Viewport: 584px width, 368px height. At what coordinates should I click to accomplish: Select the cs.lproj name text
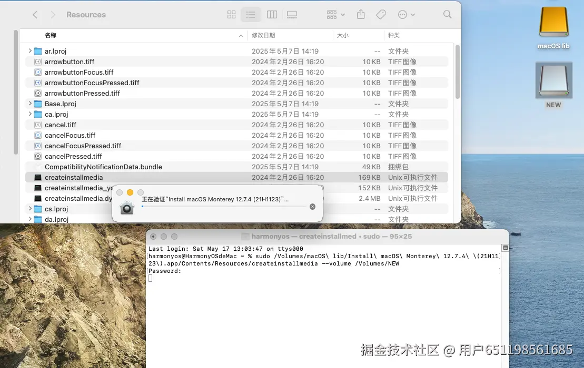(x=56, y=209)
